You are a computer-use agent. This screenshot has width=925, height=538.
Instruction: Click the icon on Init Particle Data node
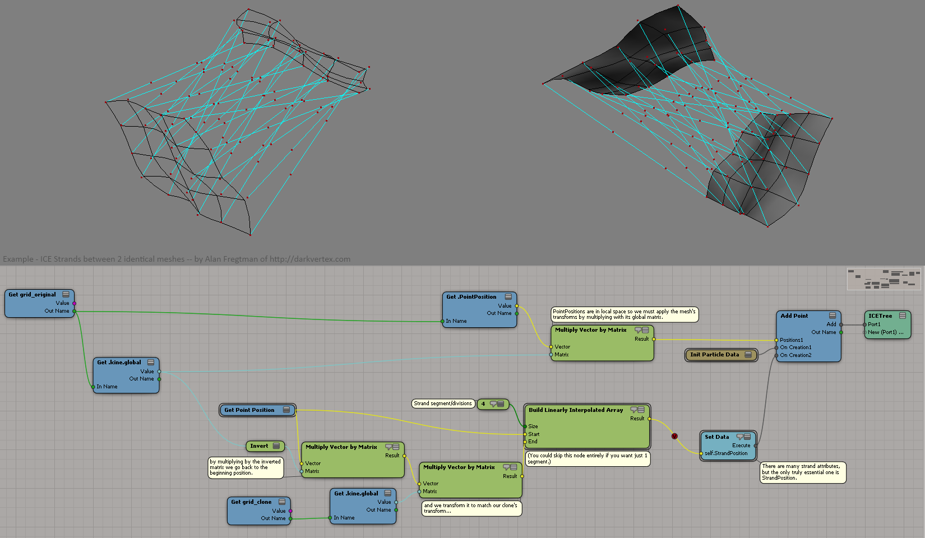coord(748,355)
